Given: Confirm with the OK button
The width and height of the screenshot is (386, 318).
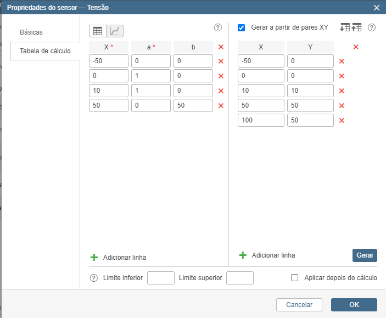Looking at the screenshot, I should pyautogui.click(x=354, y=305).
